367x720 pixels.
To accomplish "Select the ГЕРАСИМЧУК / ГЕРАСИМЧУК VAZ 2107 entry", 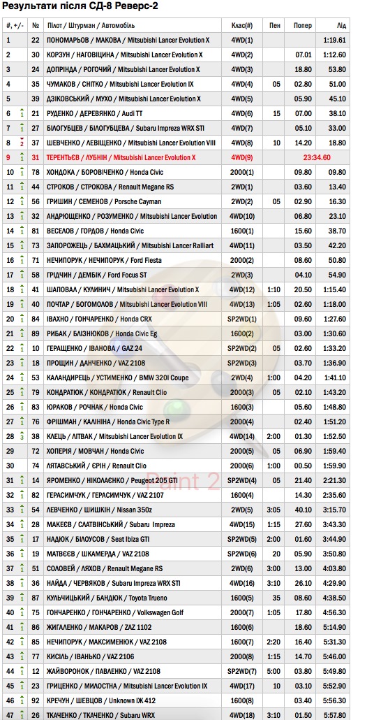I will coord(105,496).
